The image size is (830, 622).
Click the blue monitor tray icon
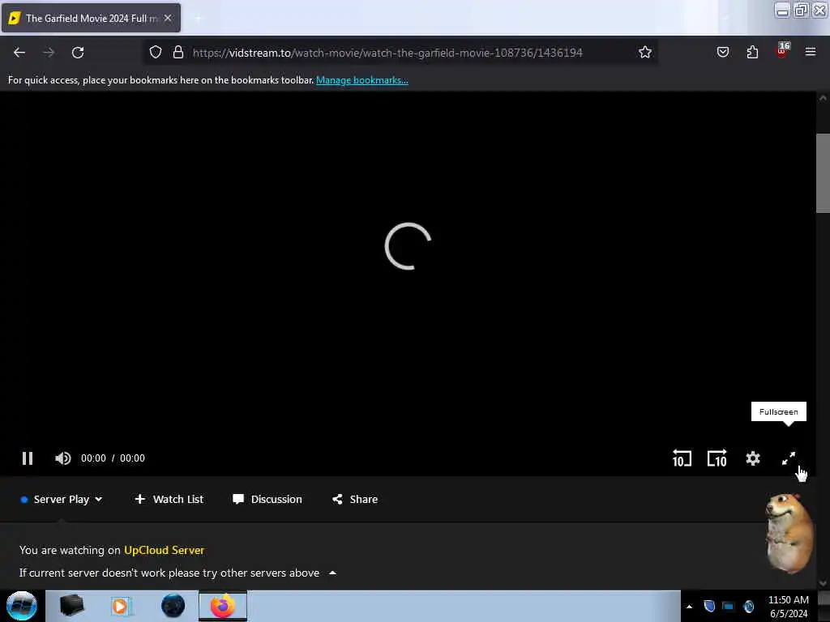(x=729, y=607)
